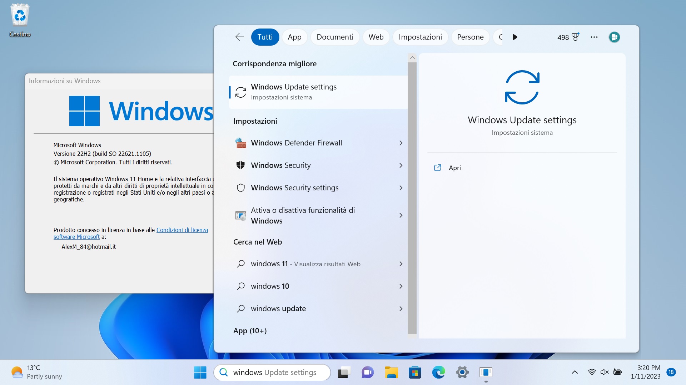Click the Windows features icon
The width and height of the screenshot is (686, 385).
coord(240,215)
